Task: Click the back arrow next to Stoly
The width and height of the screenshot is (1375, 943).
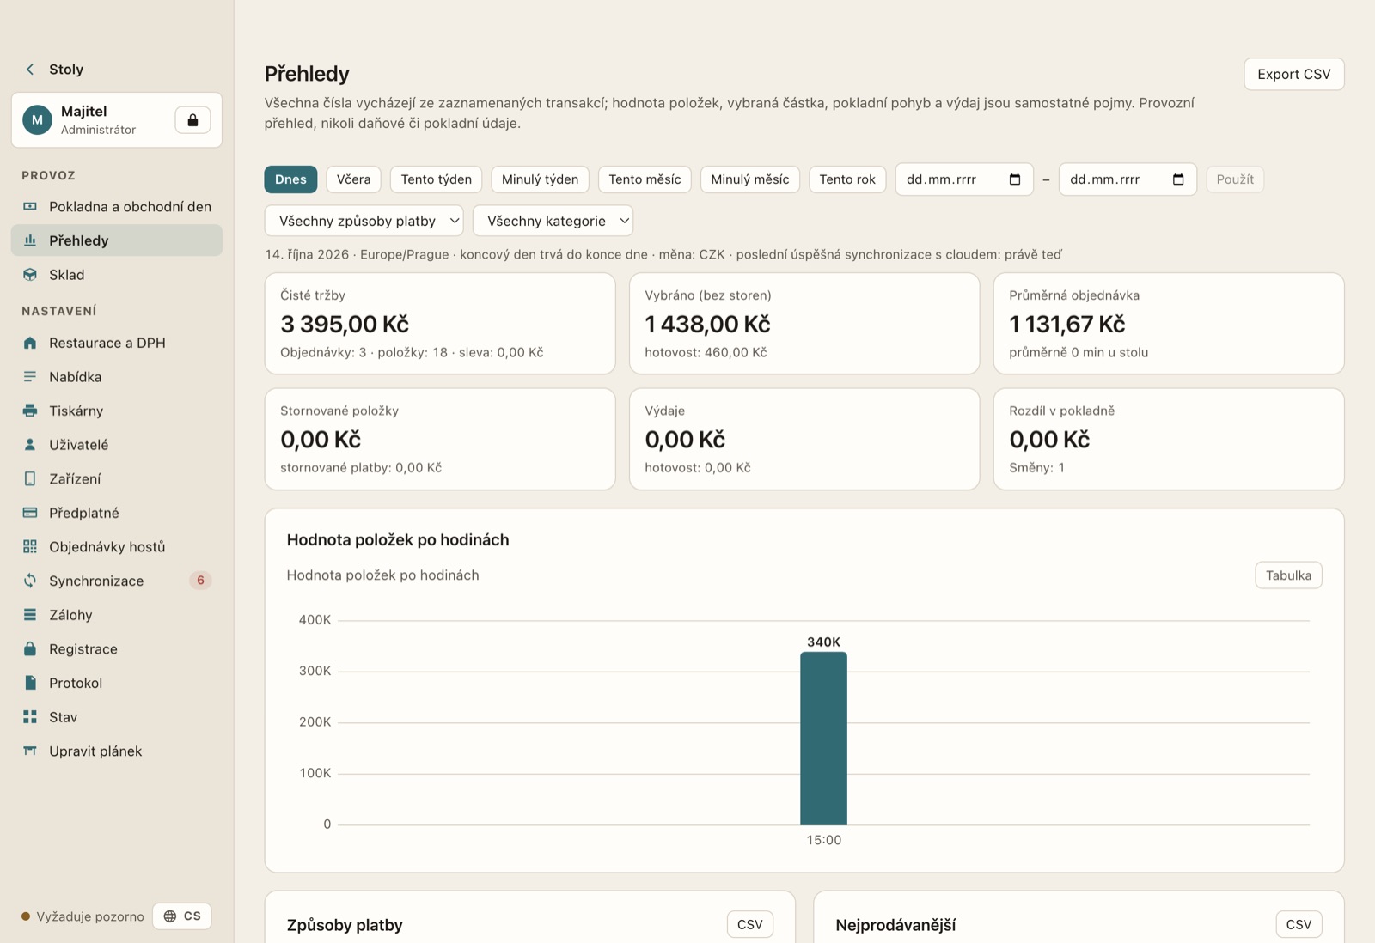Action: pyautogui.click(x=30, y=70)
